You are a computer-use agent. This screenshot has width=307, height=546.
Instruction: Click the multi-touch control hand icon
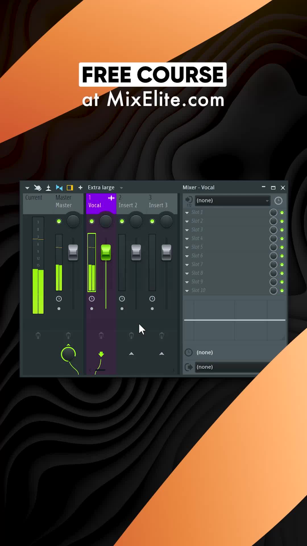[38, 188]
